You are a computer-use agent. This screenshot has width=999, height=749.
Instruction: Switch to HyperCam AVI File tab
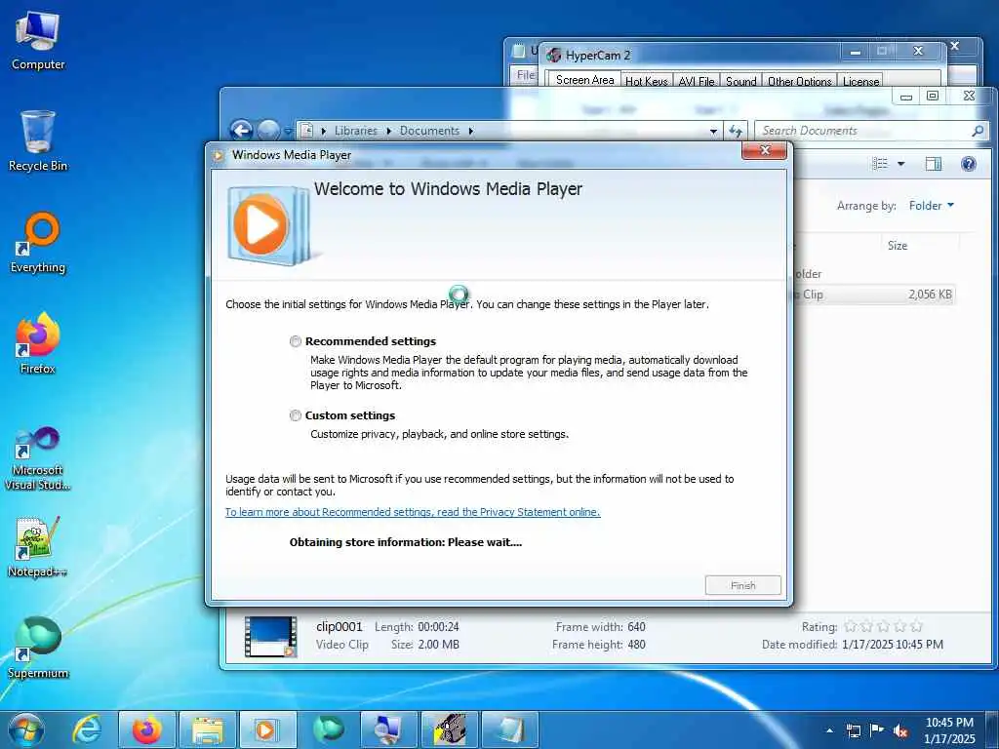click(x=697, y=81)
